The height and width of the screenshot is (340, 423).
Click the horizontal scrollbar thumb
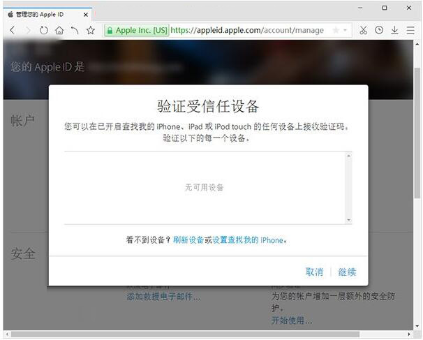click(x=185, y=334)
